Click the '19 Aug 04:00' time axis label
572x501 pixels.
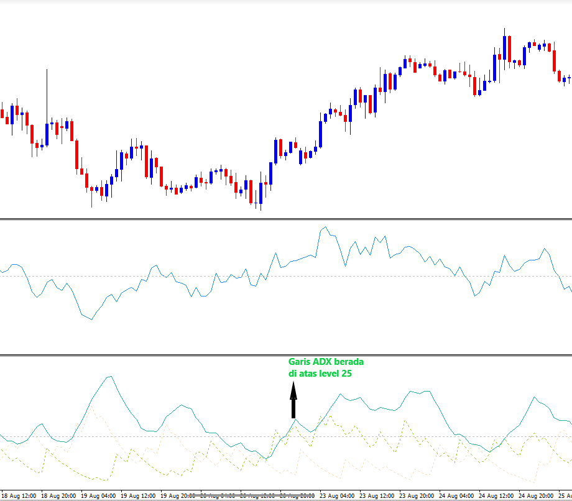click(98, 496)
